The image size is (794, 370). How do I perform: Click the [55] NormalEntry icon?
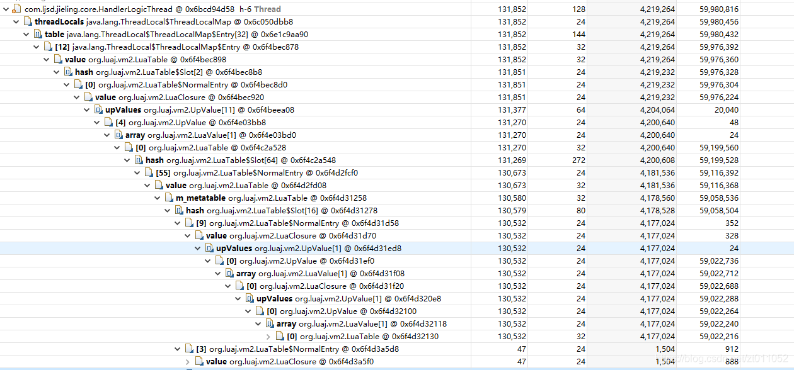(x=147, y=173)
